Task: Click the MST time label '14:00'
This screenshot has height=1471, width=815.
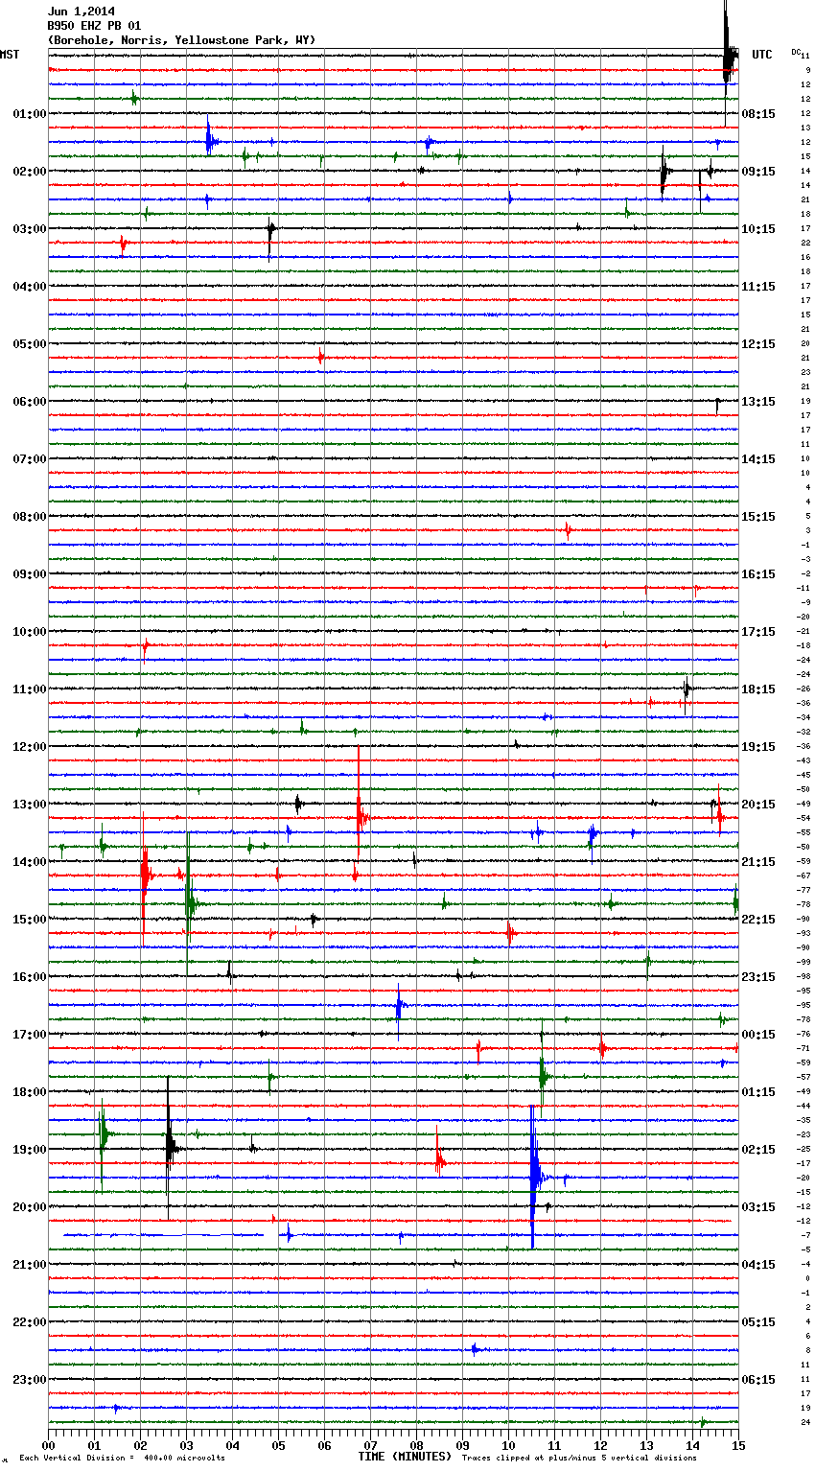Action: [x=30, y=862]
